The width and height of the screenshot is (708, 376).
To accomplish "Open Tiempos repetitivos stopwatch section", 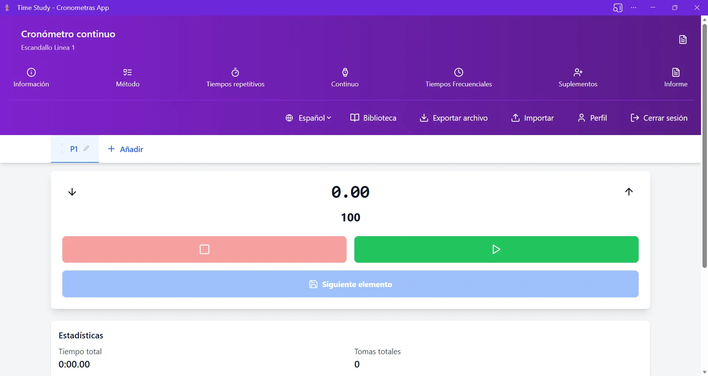I will pos(235,78).
